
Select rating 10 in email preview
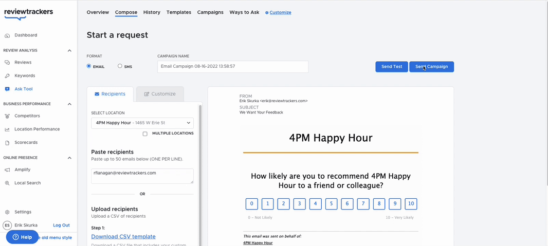click(x=411, y=204)
